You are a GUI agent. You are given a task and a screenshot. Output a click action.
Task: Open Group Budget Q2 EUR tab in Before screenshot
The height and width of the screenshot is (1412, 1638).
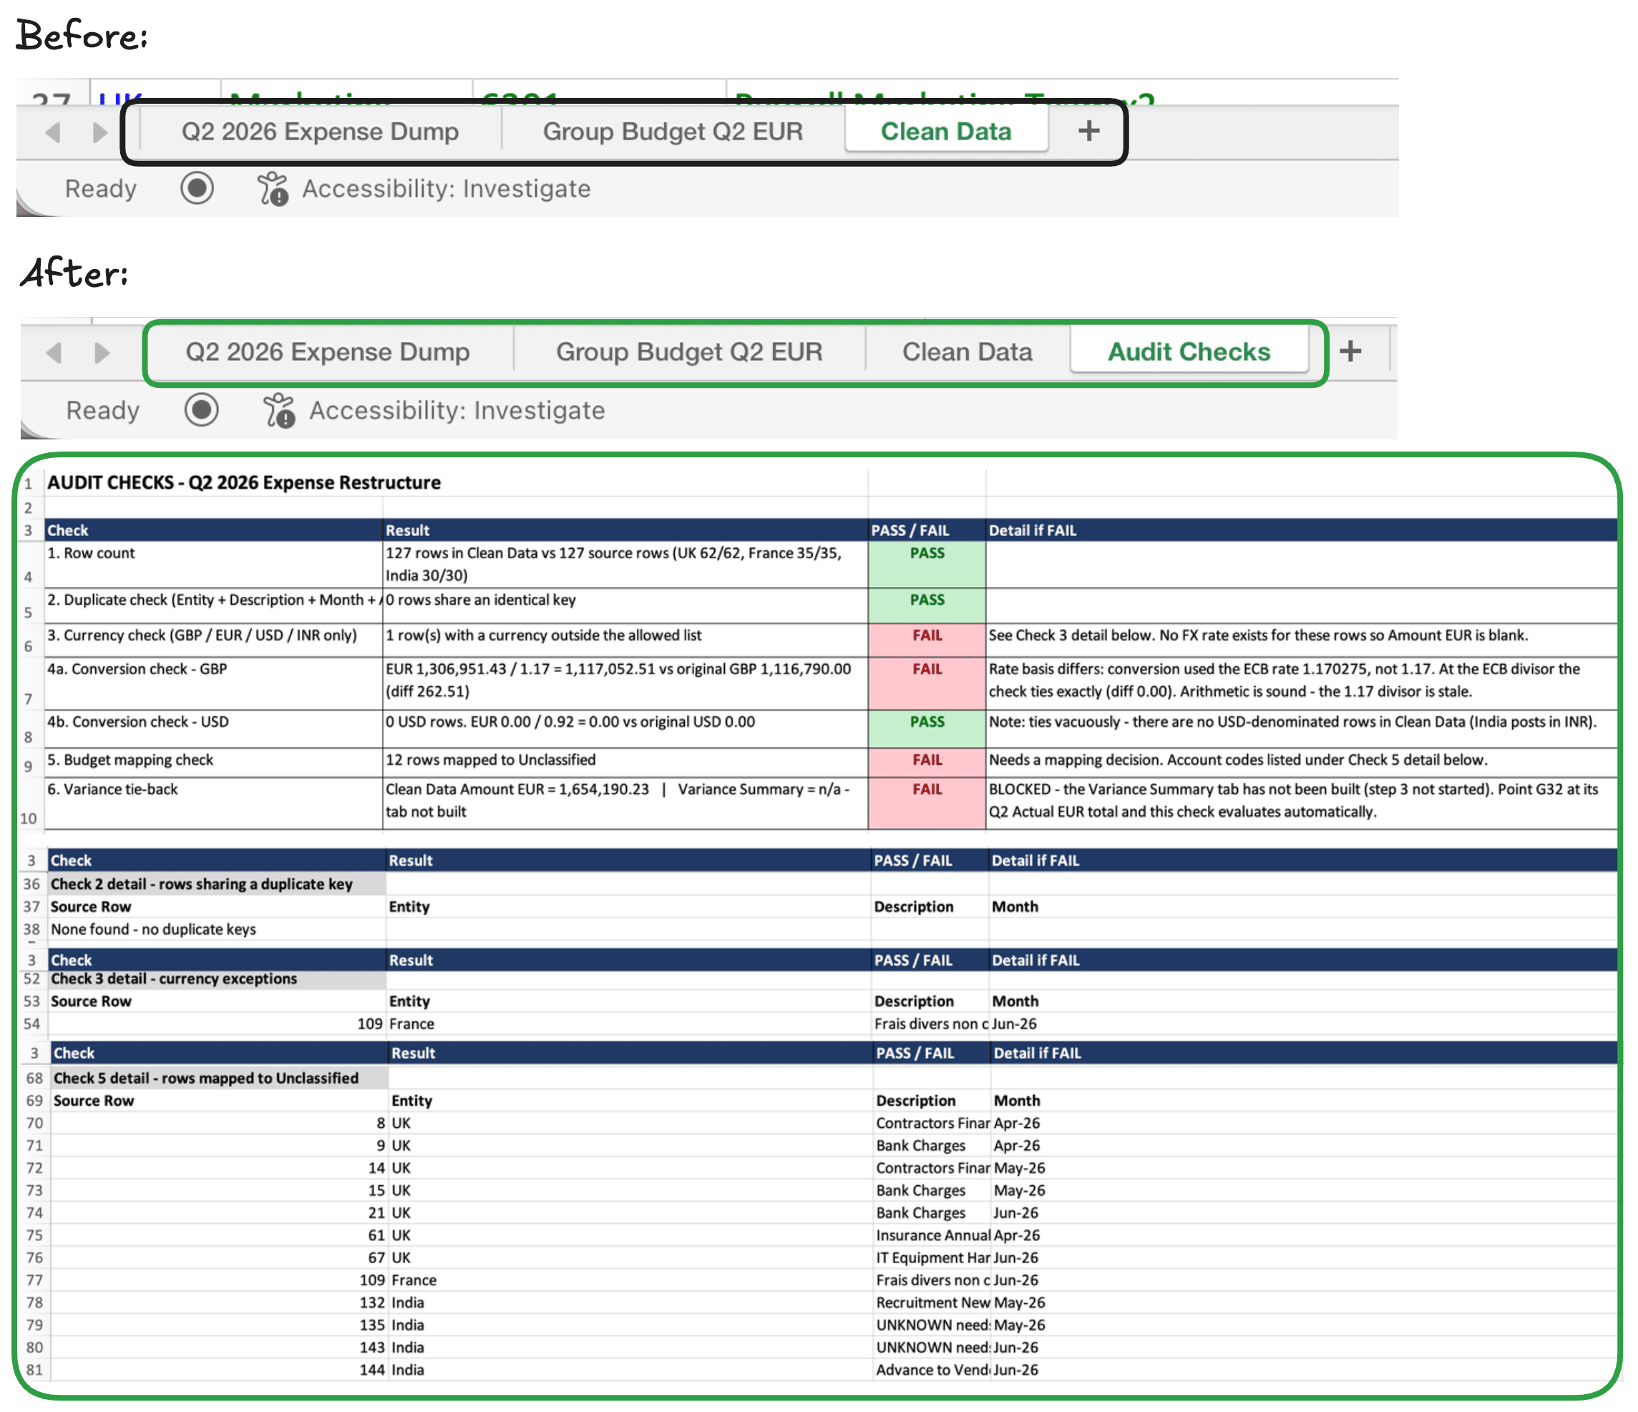click(673, 131)
